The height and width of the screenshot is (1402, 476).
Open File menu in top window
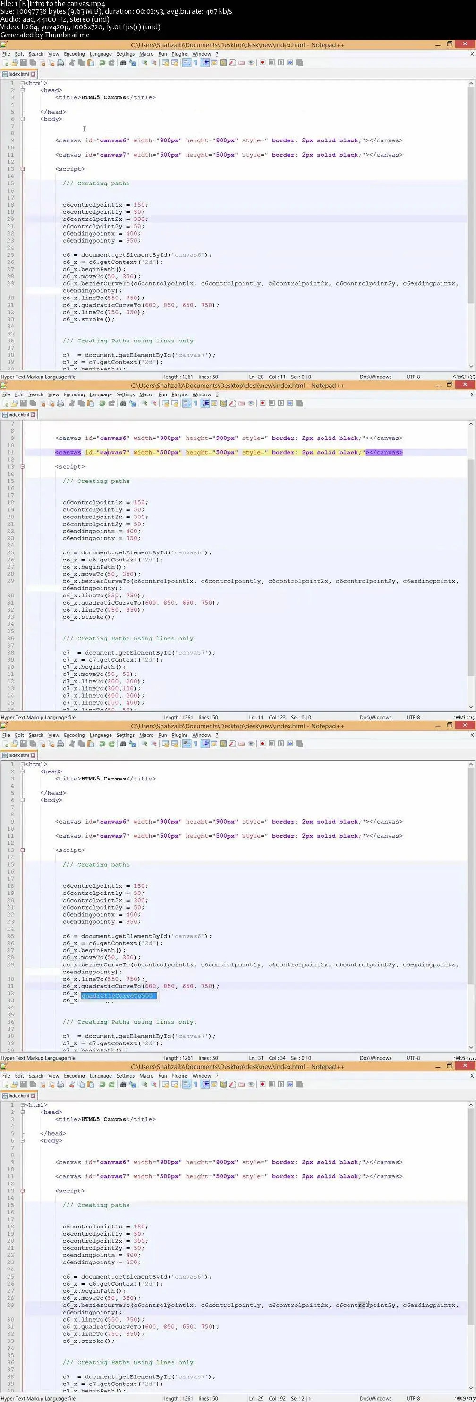point(6,54)
